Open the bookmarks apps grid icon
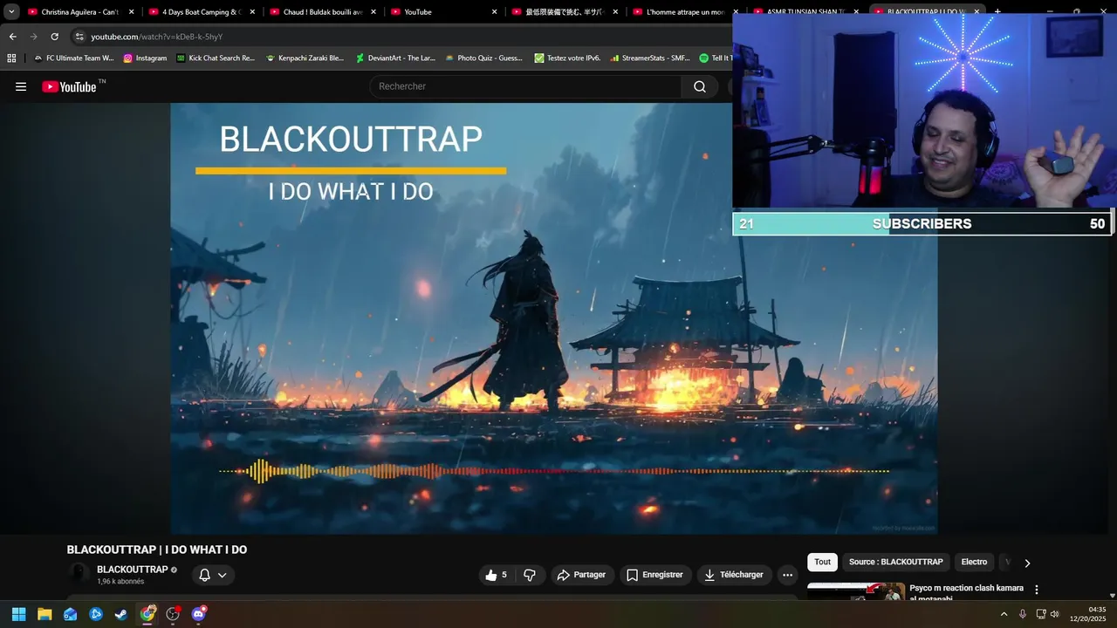1117x628 pixels. (x=11, y=58)
